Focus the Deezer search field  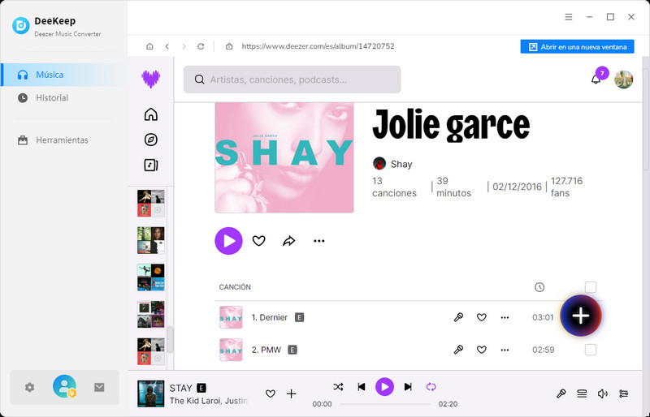292,79
